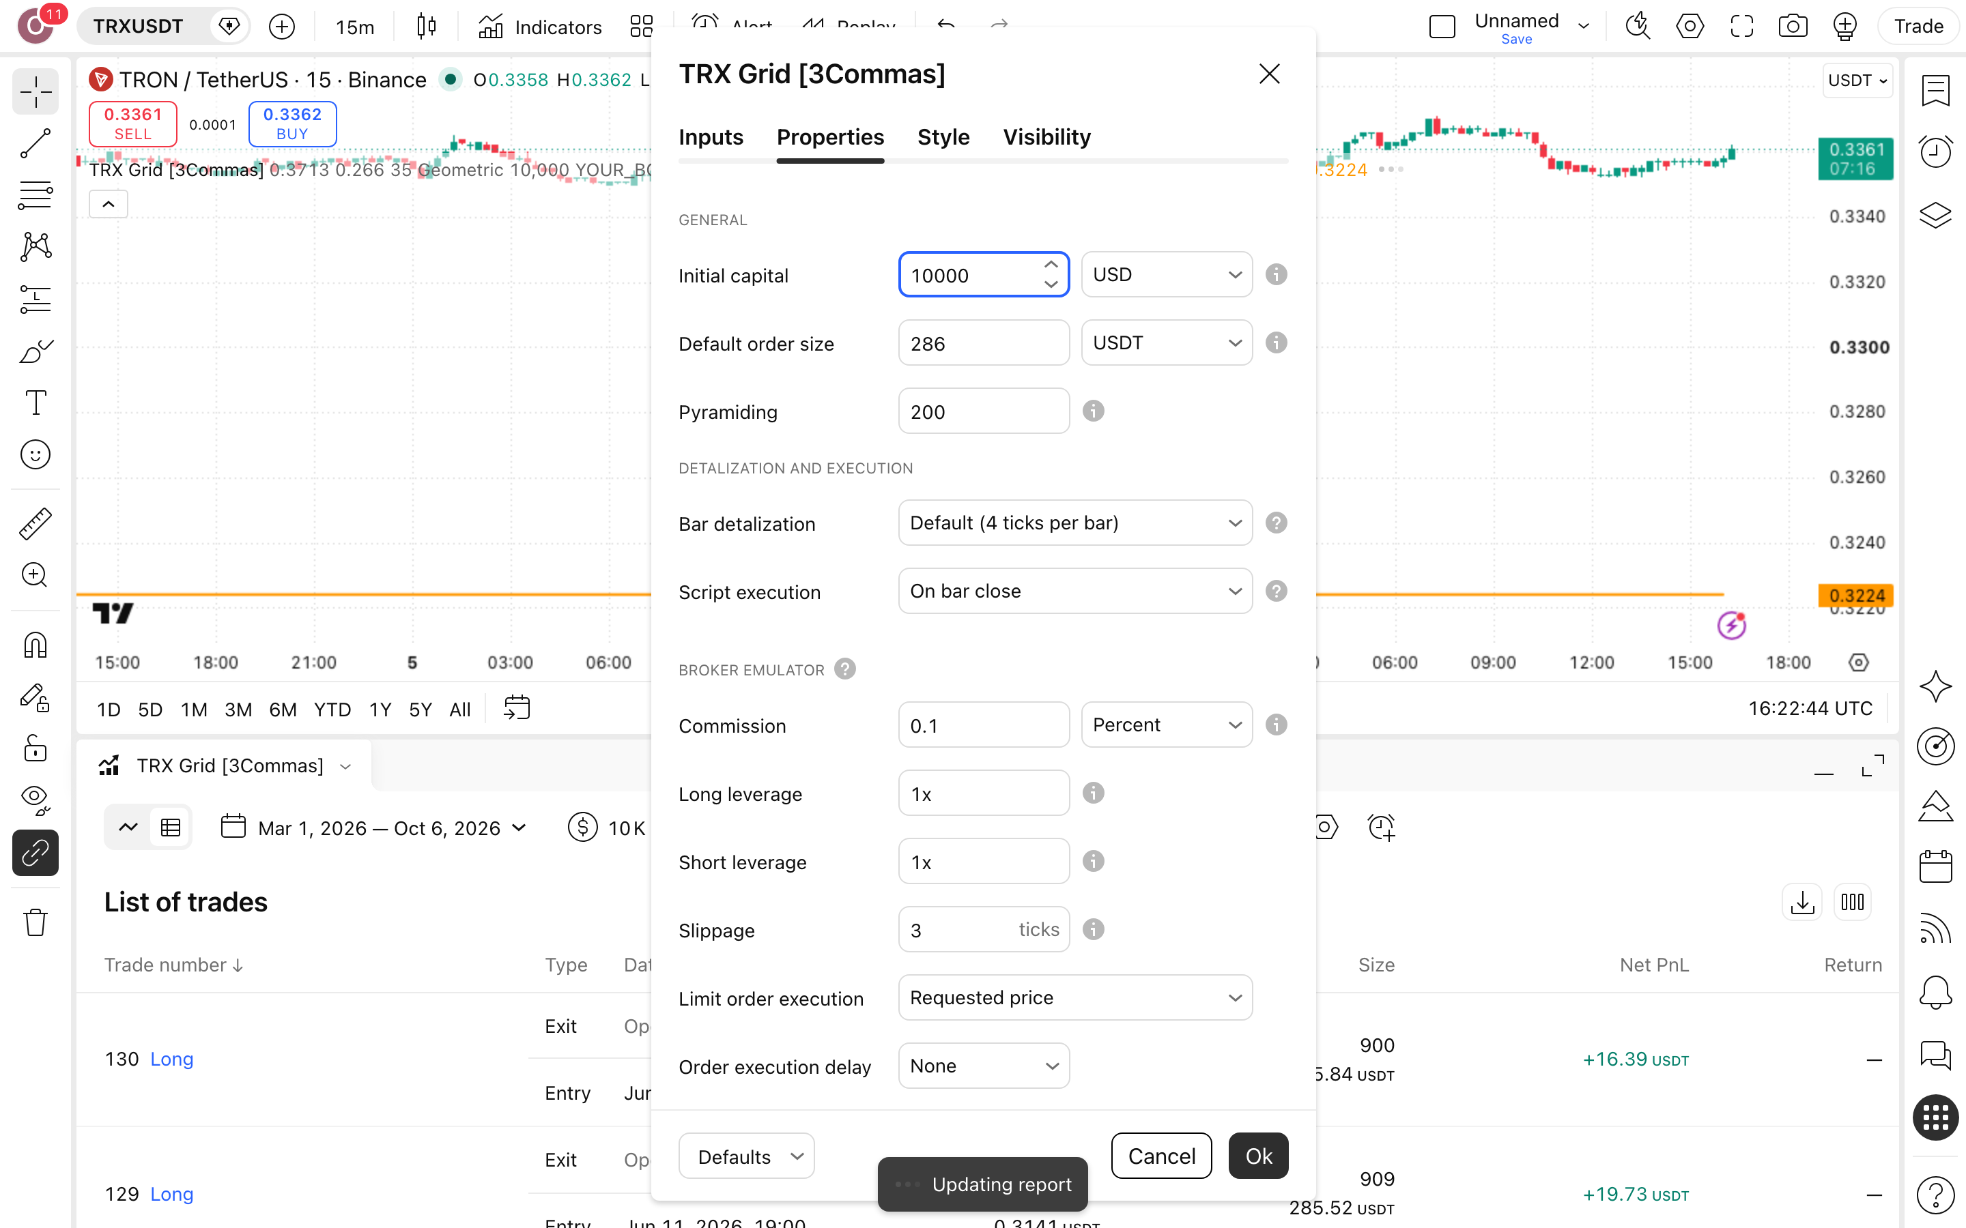This screenshot has width=1966, height=1228.
Task: Cancel the TRX Grid settings dialog
Action: click(1162, 1156)
